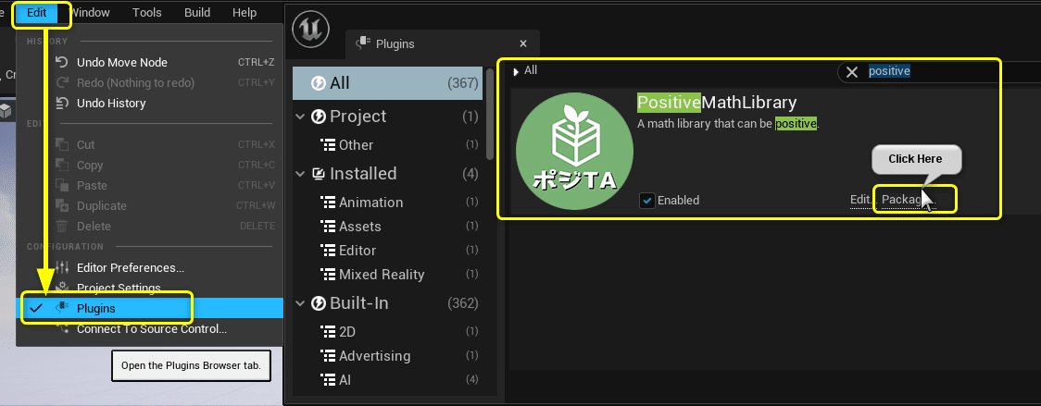The image size is (1041, 406).
Task: Click the Undo arrow icon
Action: pyautogui.click(x=62, y=62)
